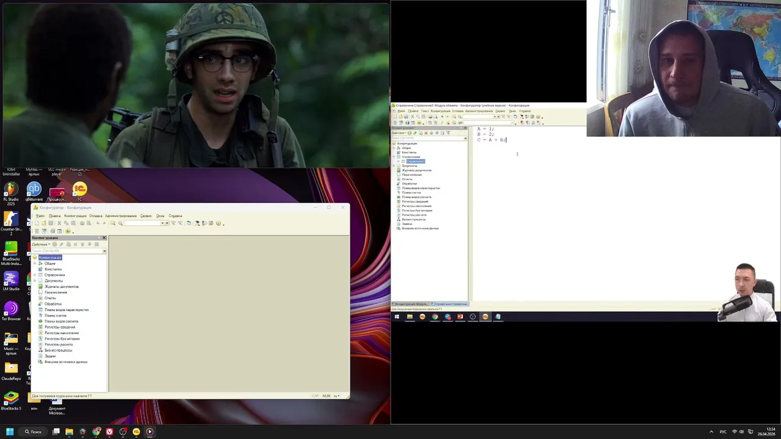The width and height of the screenshot is (781, 439).
Task: Open BlueStacks 5 desktop shortcut
Action: 11,401
